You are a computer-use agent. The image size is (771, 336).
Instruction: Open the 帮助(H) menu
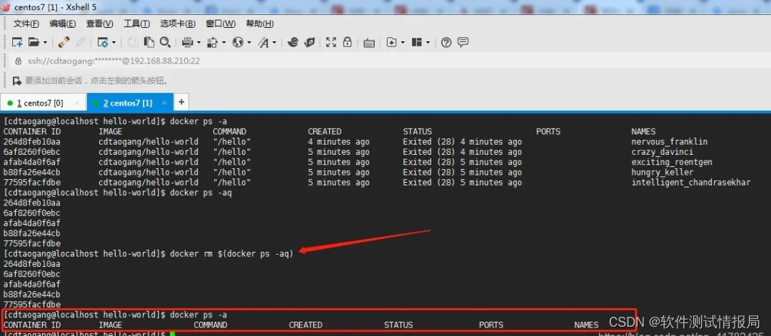[260, 24]
